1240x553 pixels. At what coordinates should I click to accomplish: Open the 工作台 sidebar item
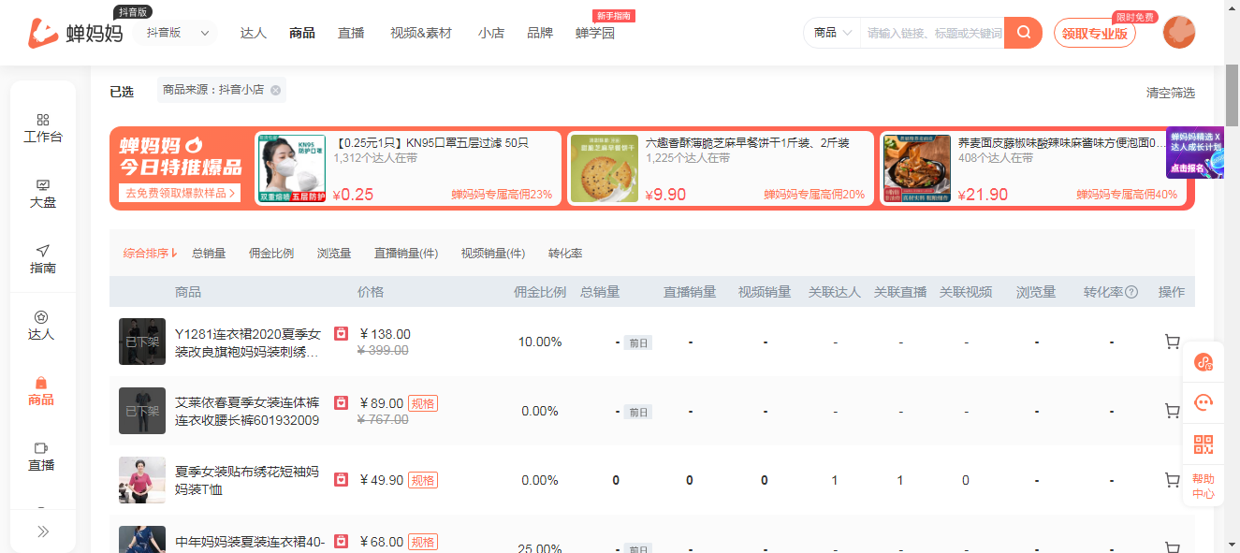(x=42, y=127)
